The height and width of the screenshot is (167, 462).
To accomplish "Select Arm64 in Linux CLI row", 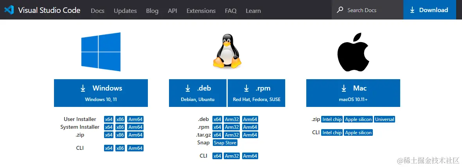I will 250,156.
